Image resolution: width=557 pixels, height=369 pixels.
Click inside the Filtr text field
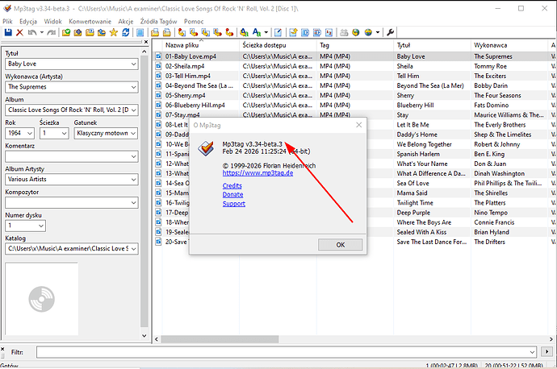coord(283,352)
